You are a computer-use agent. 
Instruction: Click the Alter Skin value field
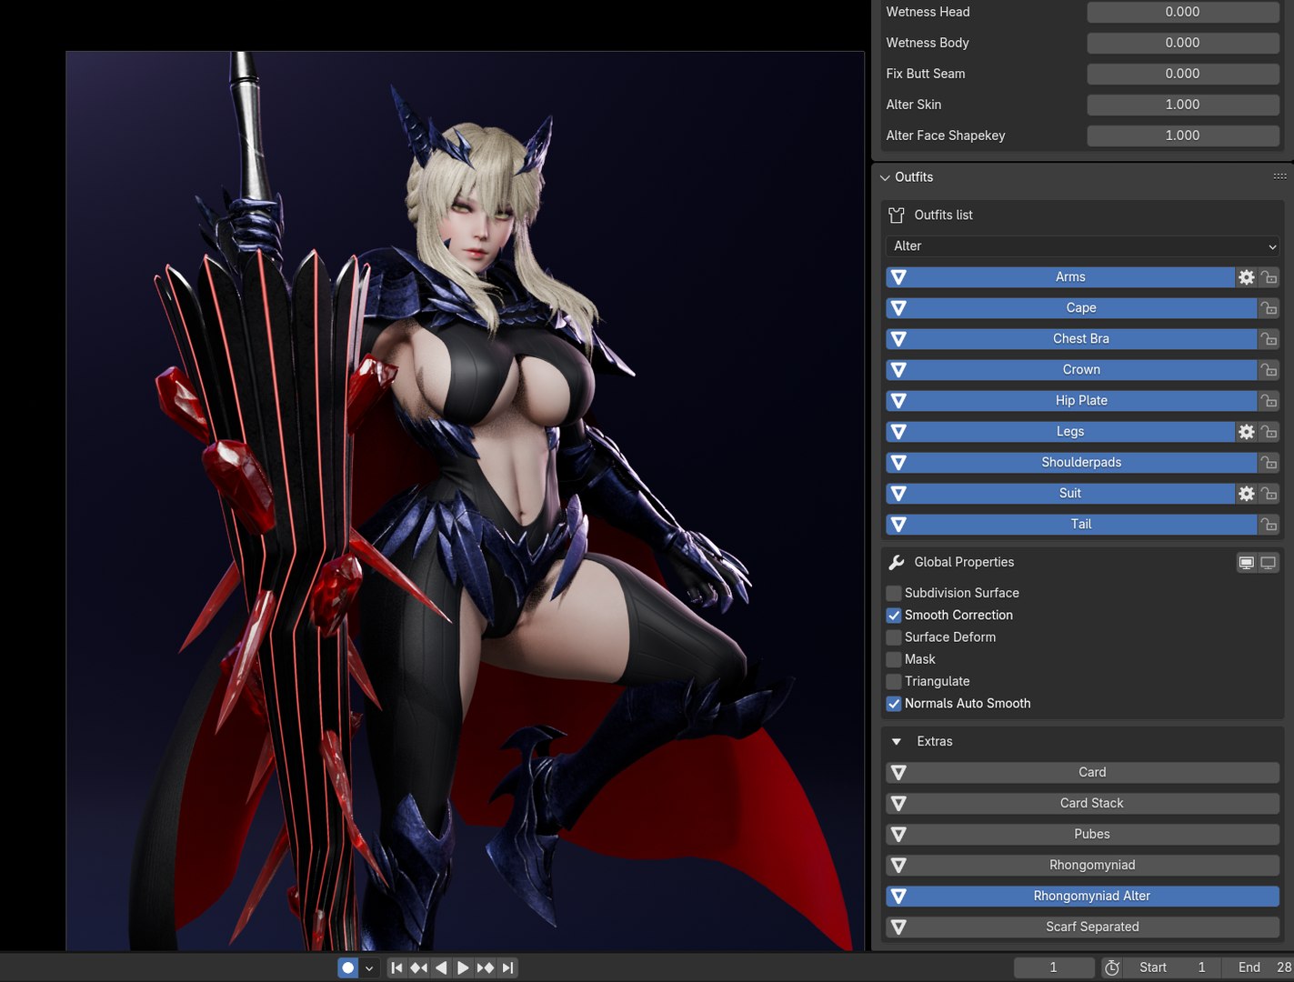coord(1183,105)
